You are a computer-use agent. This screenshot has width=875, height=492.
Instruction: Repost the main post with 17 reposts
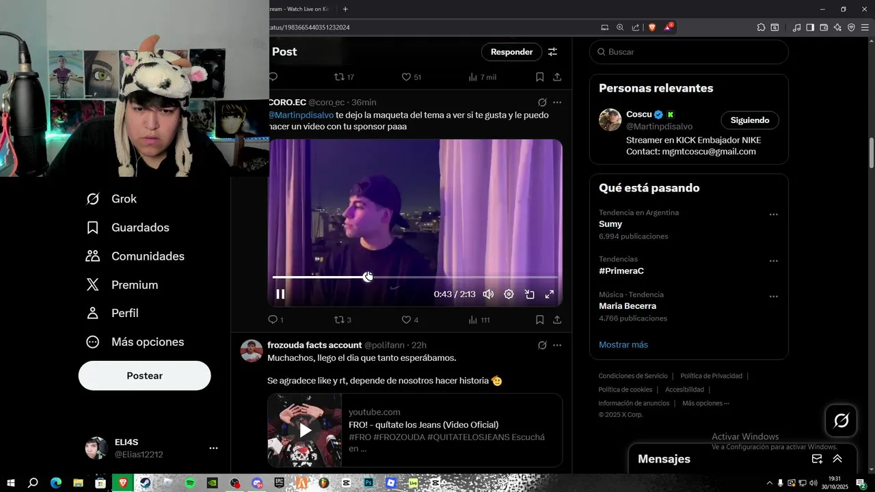(x=344, y=77)
